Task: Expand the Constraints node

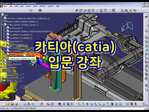Action: tap(1, 67)
